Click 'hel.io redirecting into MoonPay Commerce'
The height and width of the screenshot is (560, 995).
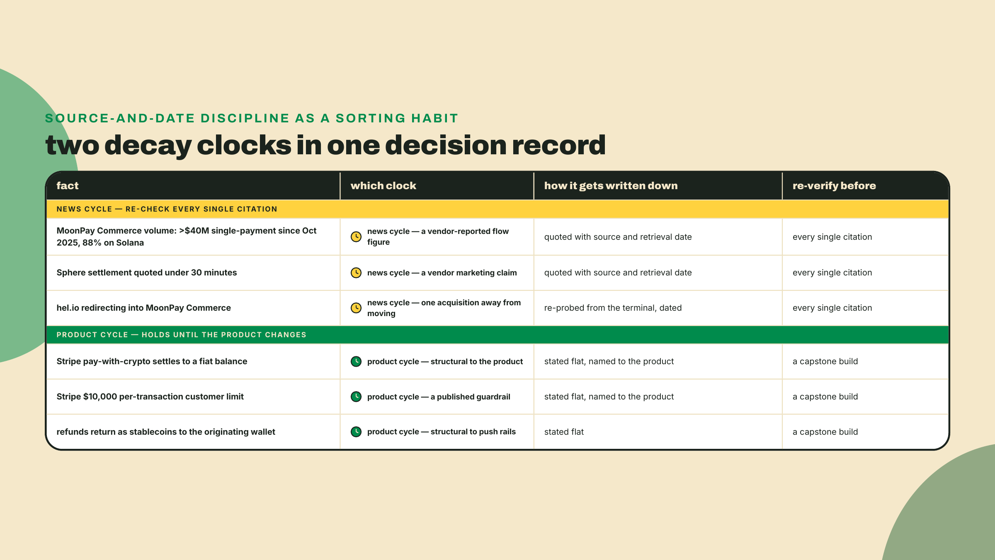[143, 308]
